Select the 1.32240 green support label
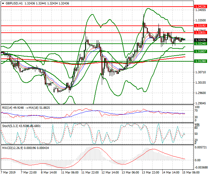 (x=200, y=44)
